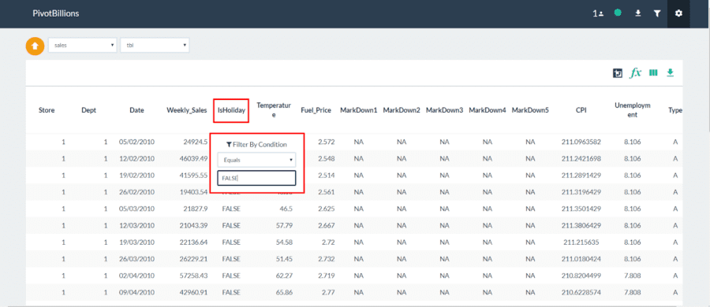The width and height of the screenshot is (710, 307).
Task: Click the orange upload arrow button
Action: 35,46
